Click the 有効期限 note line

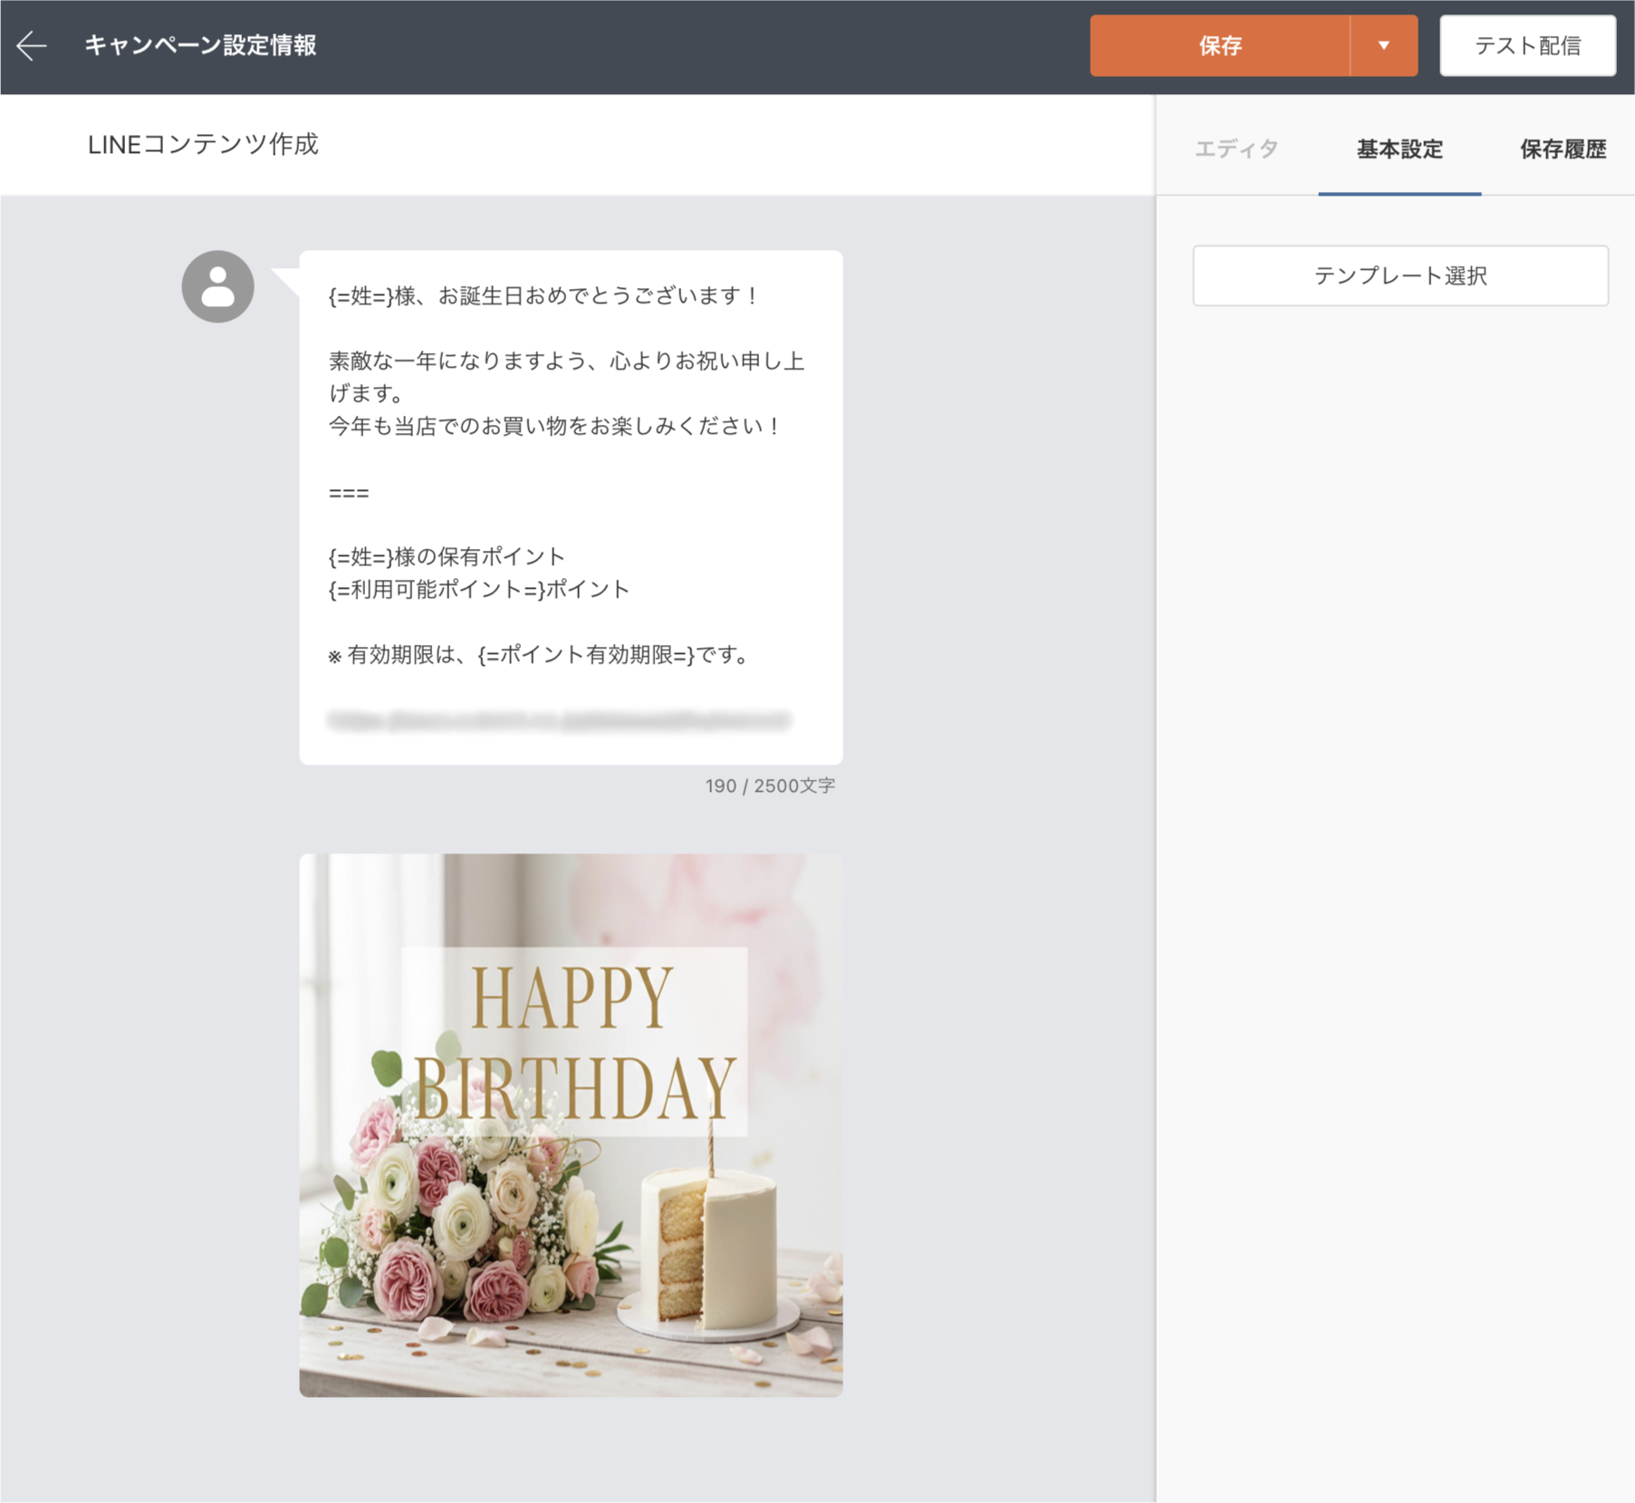[x=539, y=655]
